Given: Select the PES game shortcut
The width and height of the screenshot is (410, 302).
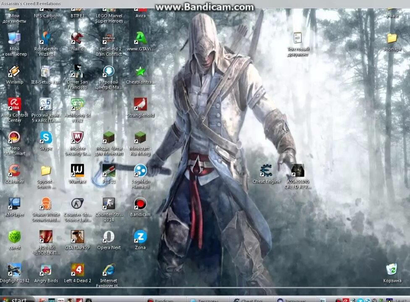Looking at the screenshot, I should 109,171.
